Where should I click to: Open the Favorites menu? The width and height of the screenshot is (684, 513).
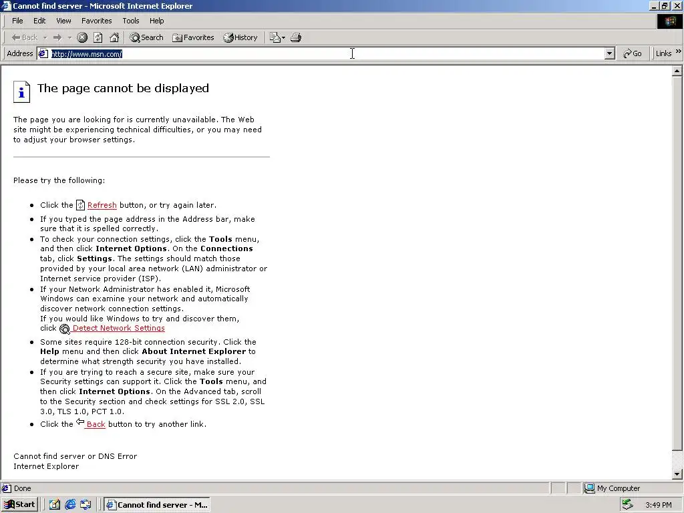point(96,21)
